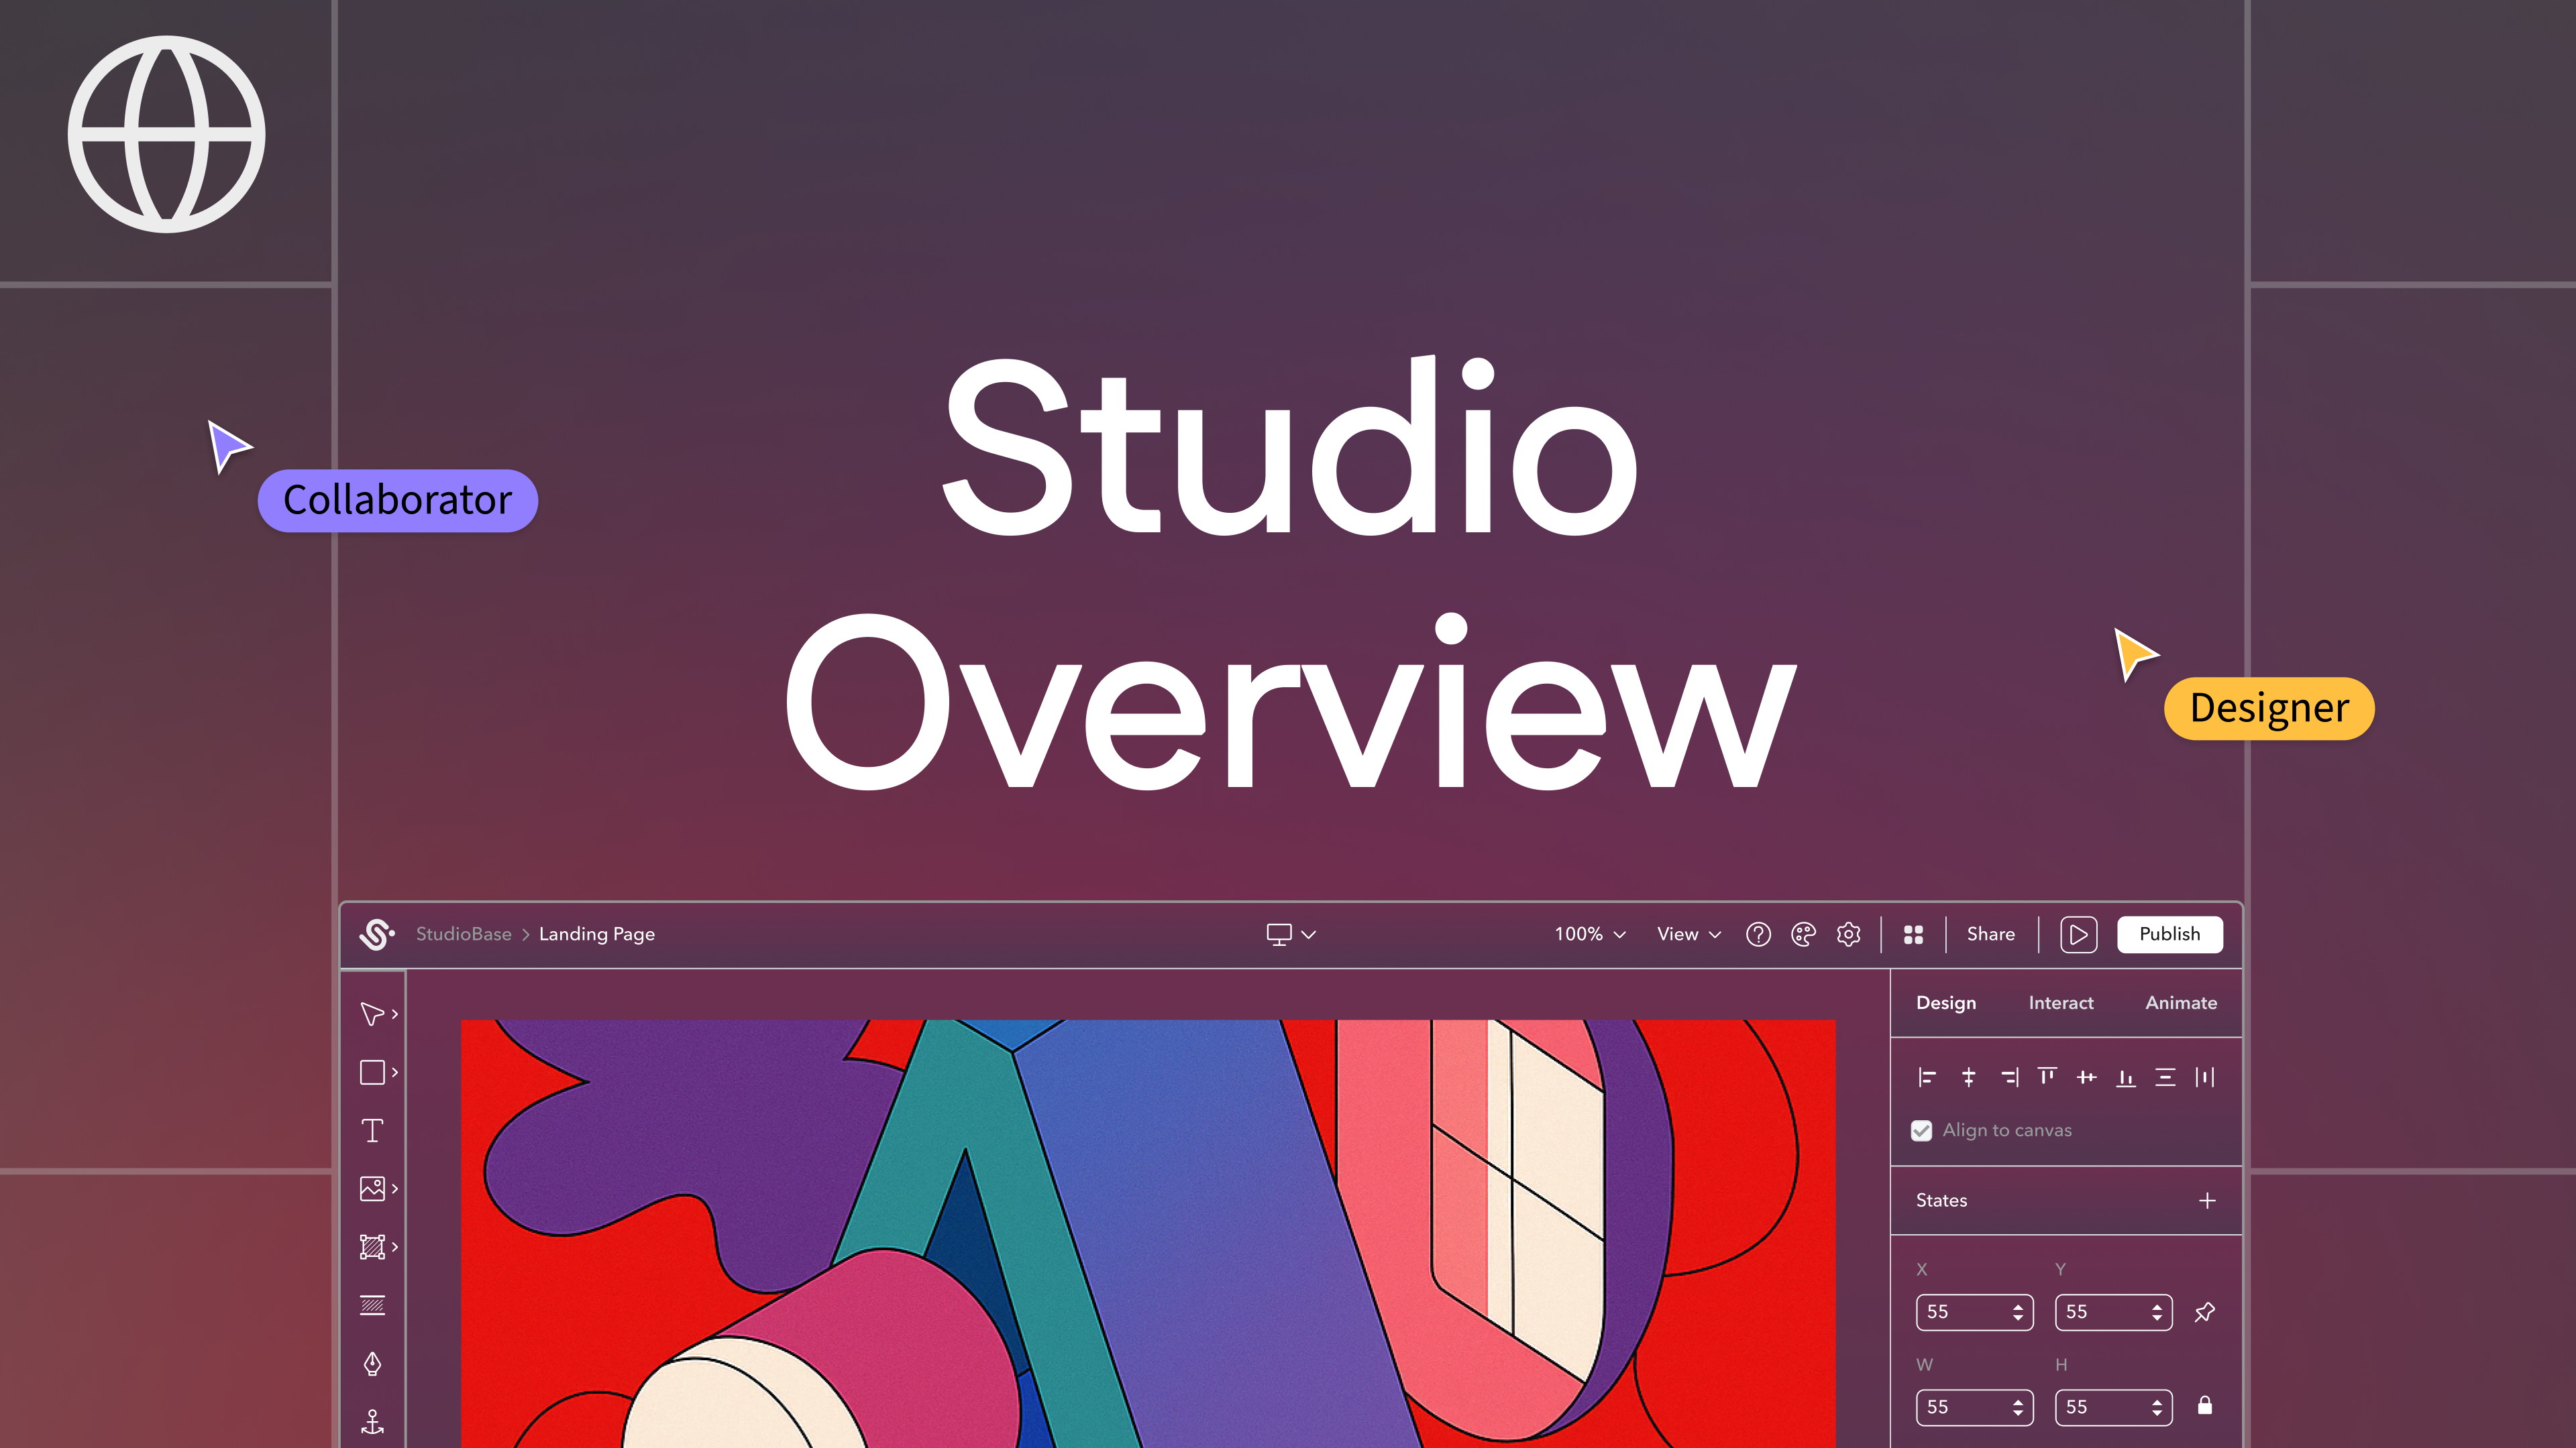Switch to the Interact tab

click(x=2060, y=1002)
